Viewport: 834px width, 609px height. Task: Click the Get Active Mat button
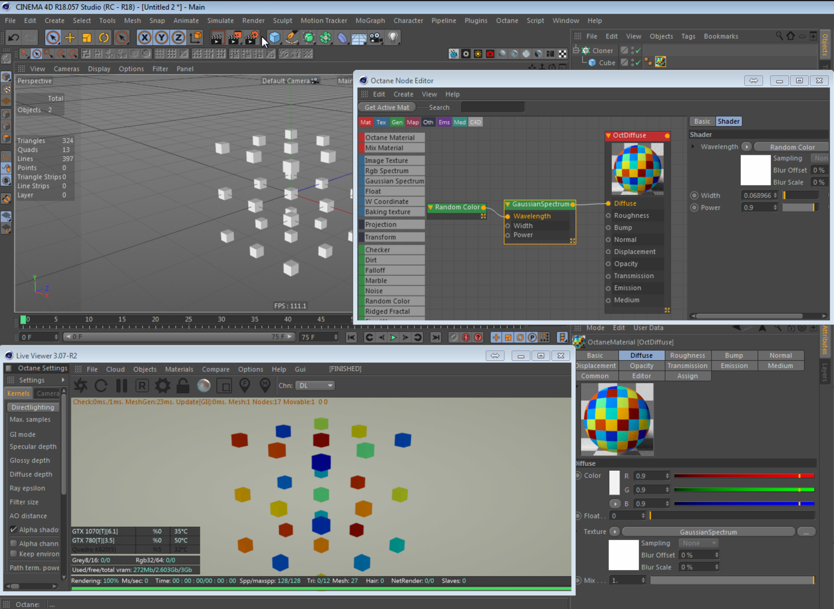tap(386, 107)
